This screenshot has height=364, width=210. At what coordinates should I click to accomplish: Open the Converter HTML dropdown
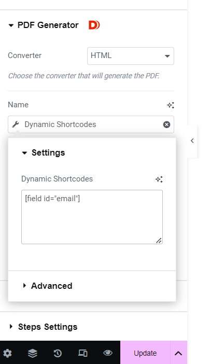click(x=131, y=56)
